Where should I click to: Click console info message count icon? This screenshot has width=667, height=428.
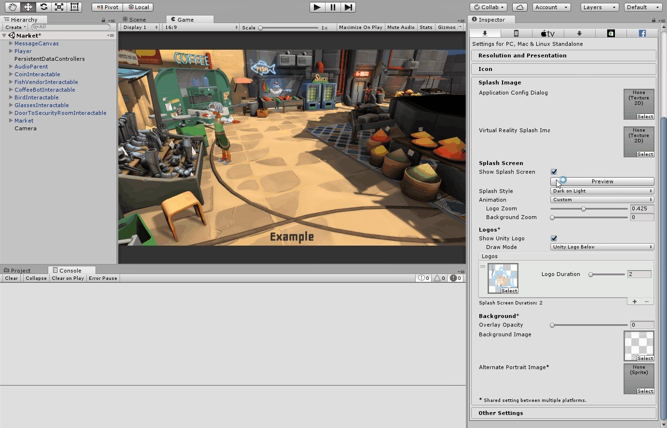pyautogui.click(x=423, y=278)
